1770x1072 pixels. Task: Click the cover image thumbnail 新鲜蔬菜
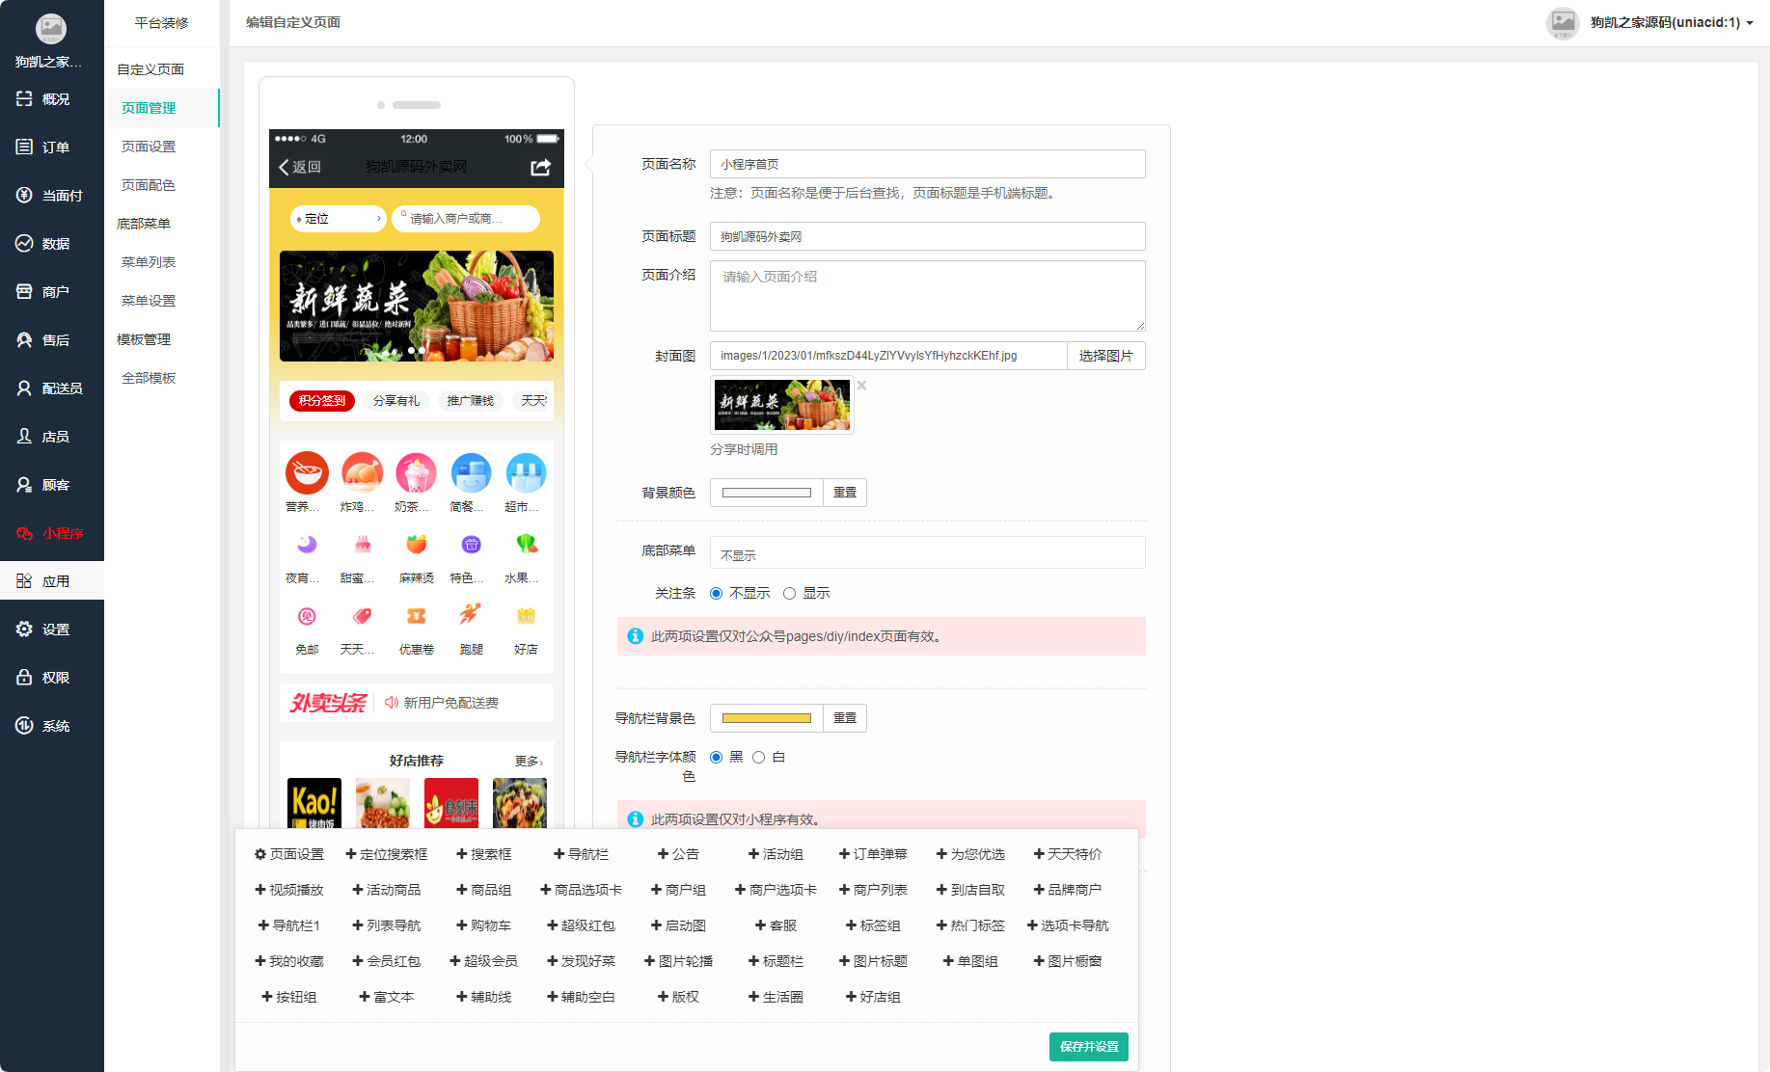click(781, 405)
